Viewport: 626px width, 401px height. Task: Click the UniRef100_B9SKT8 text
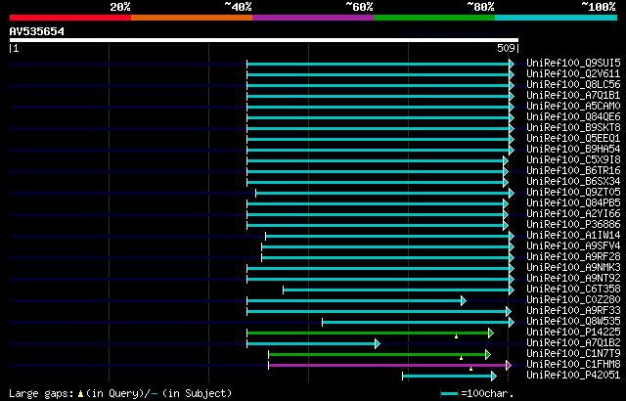pyautogui.click(x=573, y=128)
